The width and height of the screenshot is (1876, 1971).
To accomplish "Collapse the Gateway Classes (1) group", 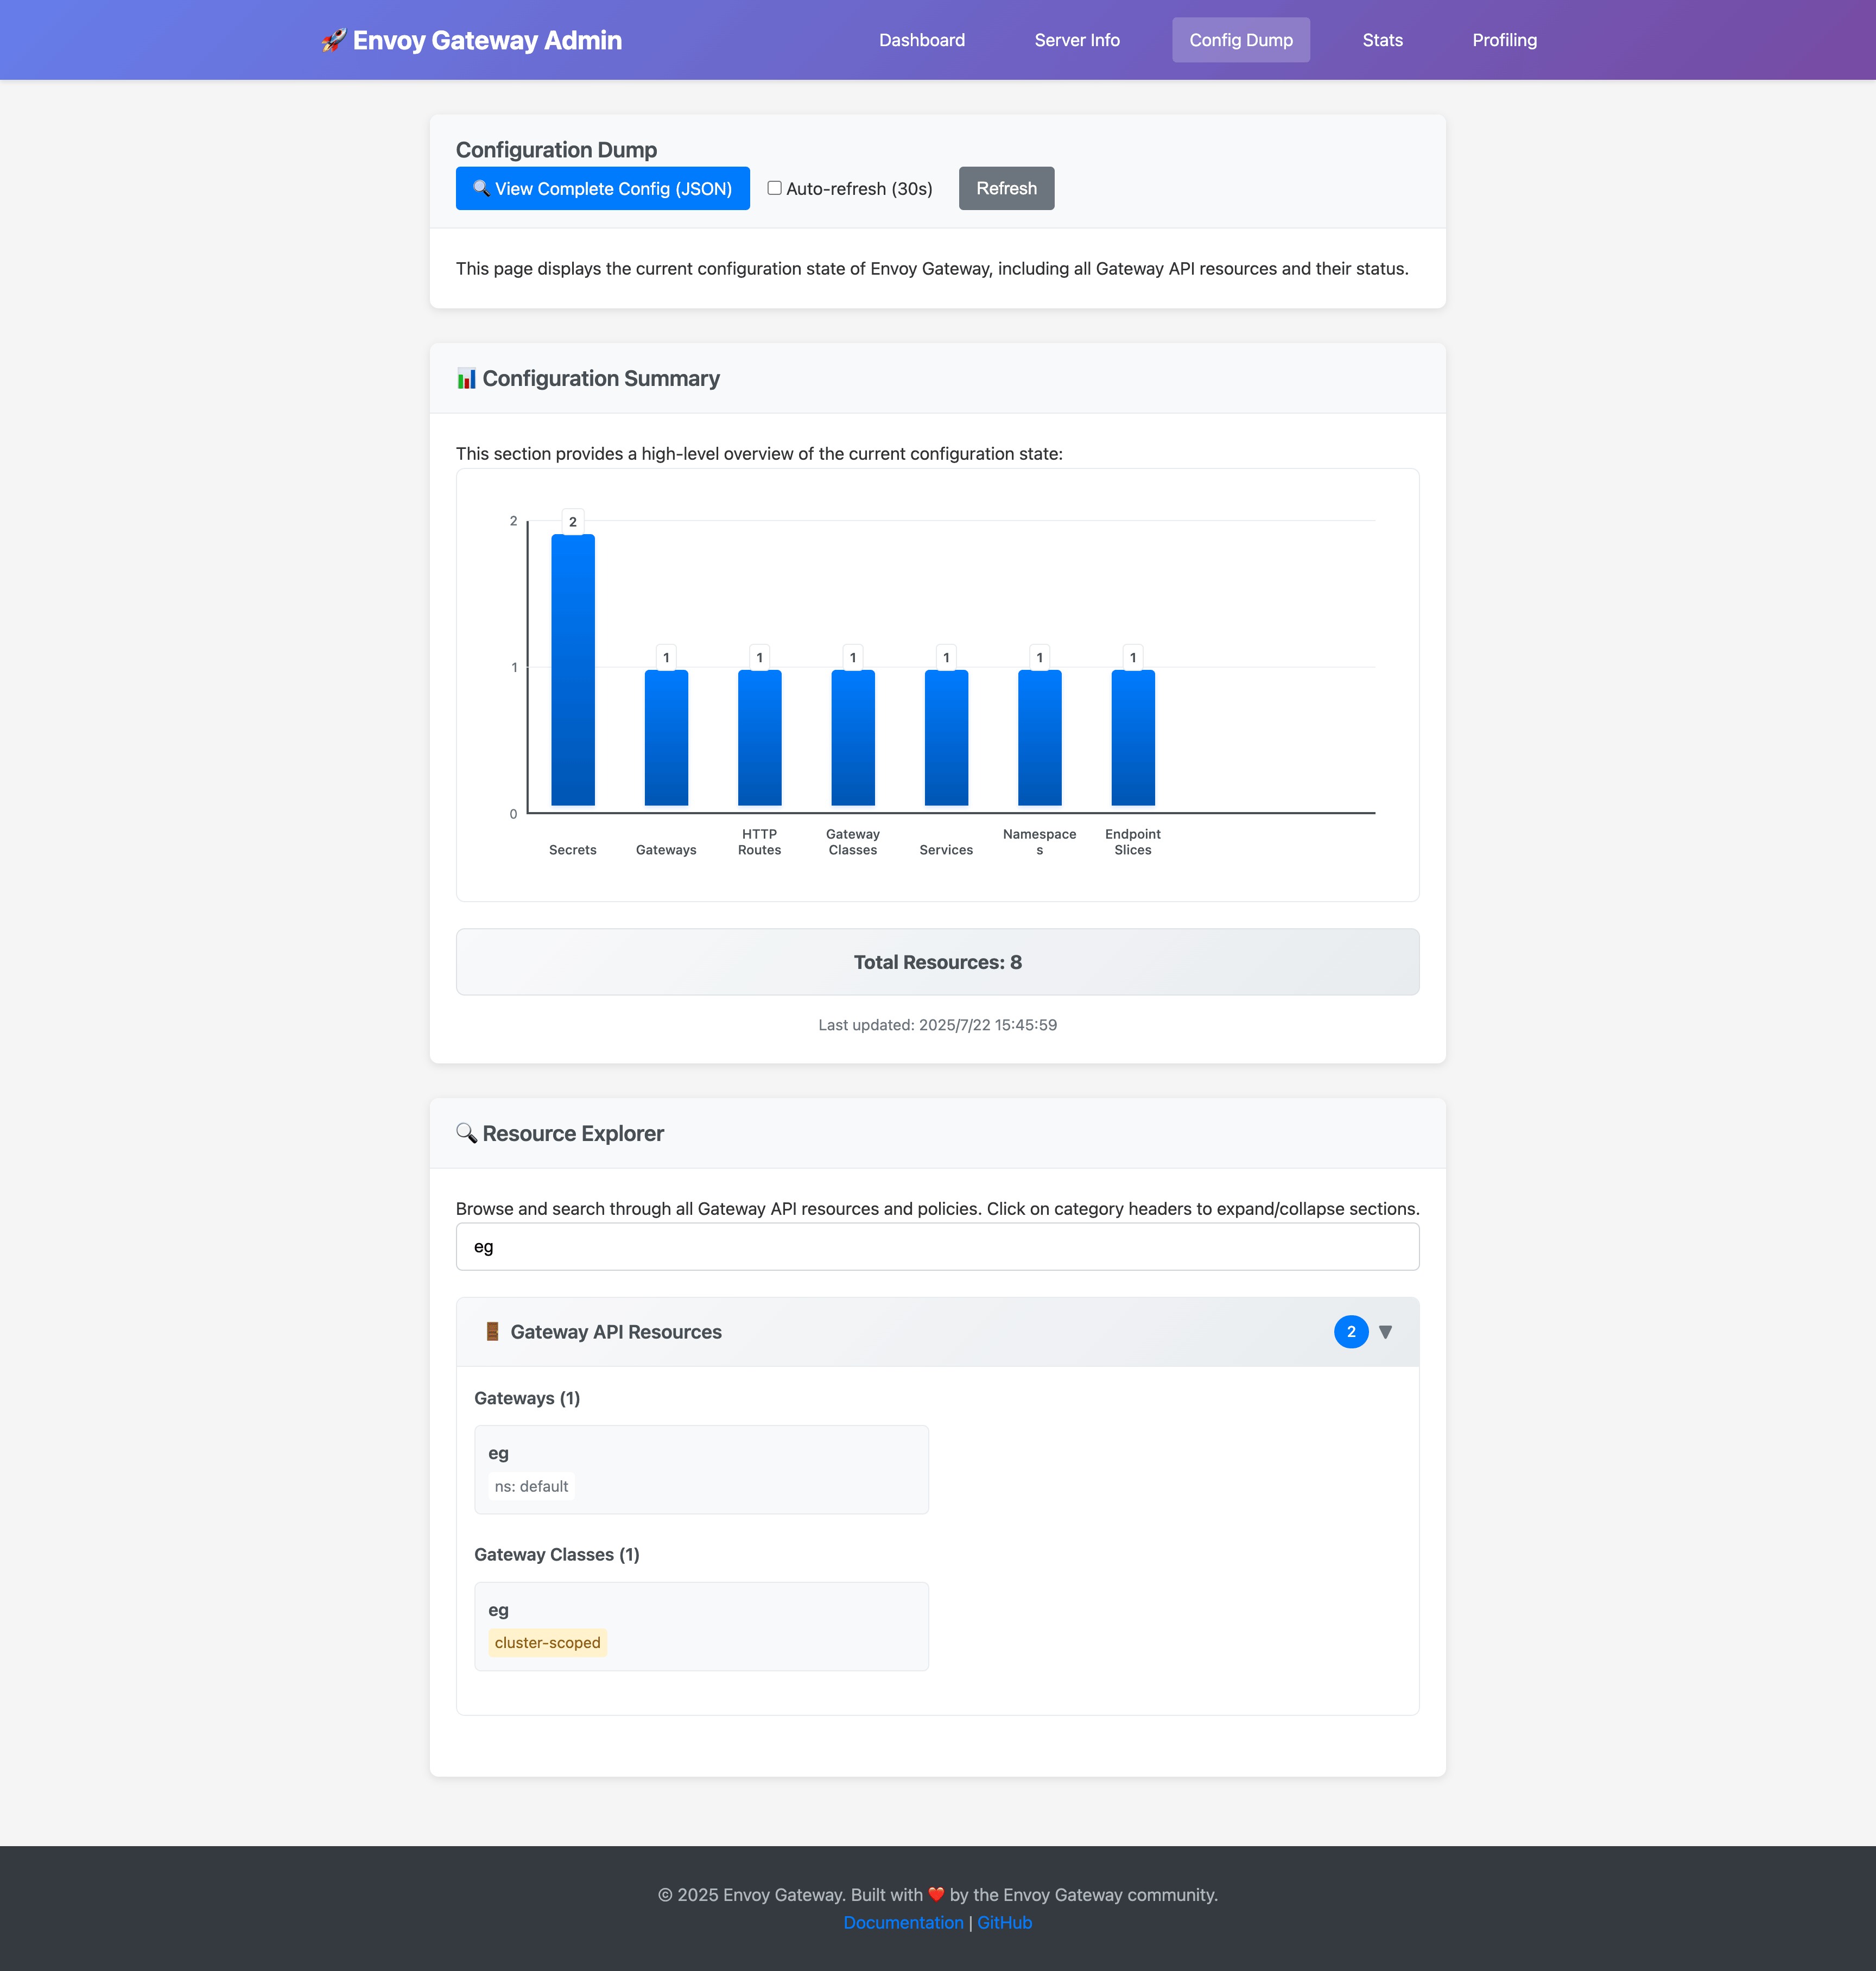I will (x=557, y=1555).
